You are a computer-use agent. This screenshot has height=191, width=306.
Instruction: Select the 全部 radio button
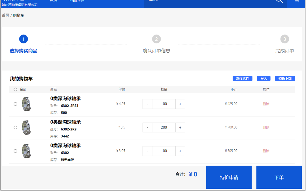pyautogui.click(x=15, y=89)
